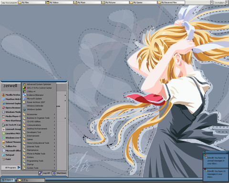The height and width of the screenshot is (183, 229).
Task: Open Nero StartSmart shortcut
Action: [11, 121]
